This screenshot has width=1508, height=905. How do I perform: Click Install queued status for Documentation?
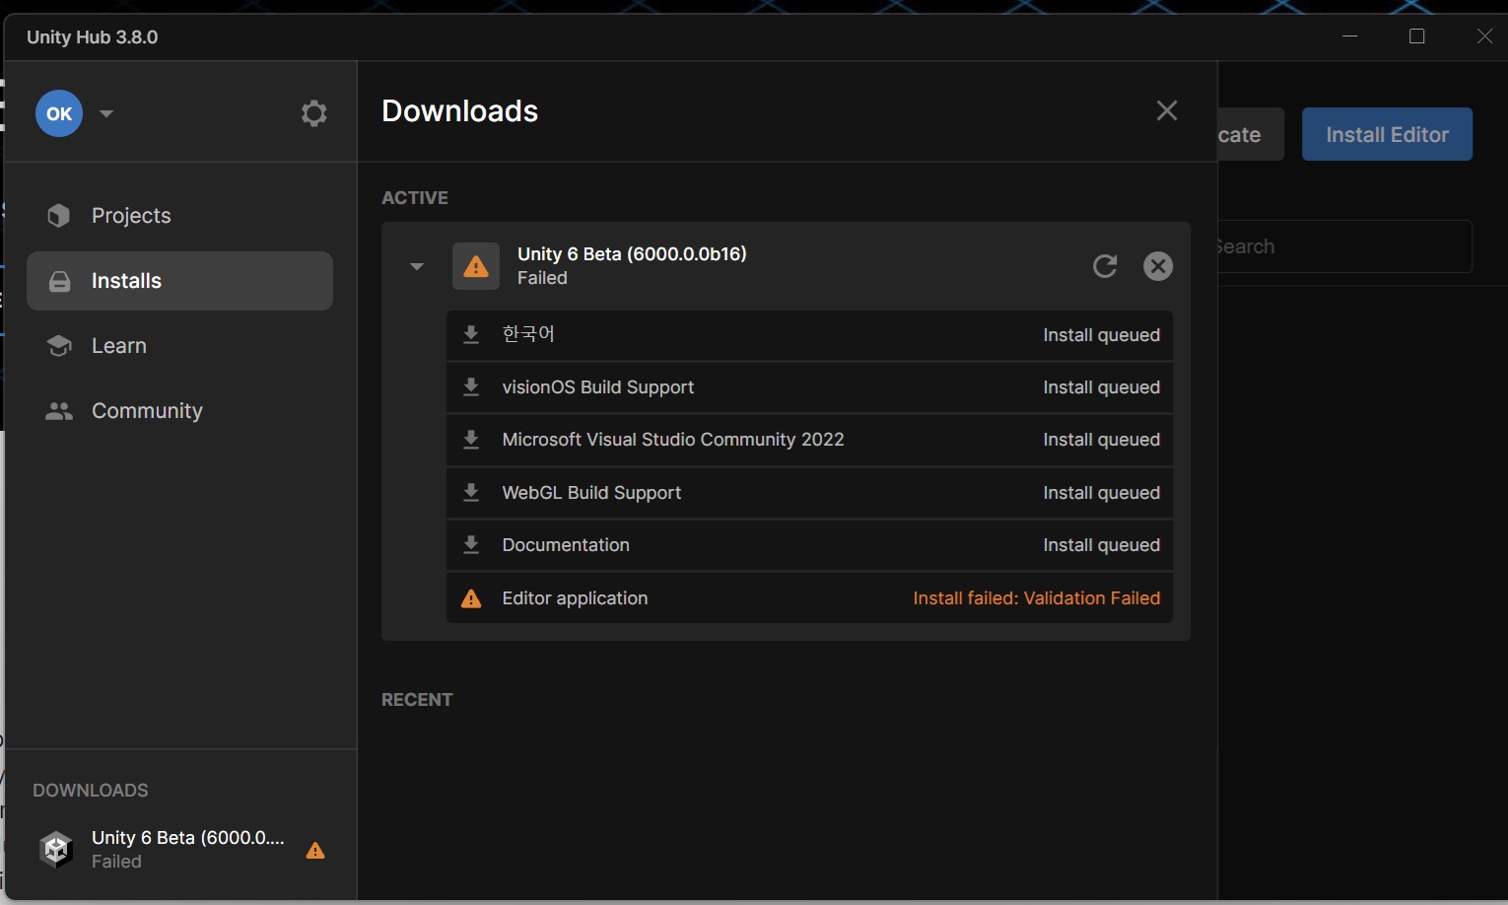point(1101,545)
